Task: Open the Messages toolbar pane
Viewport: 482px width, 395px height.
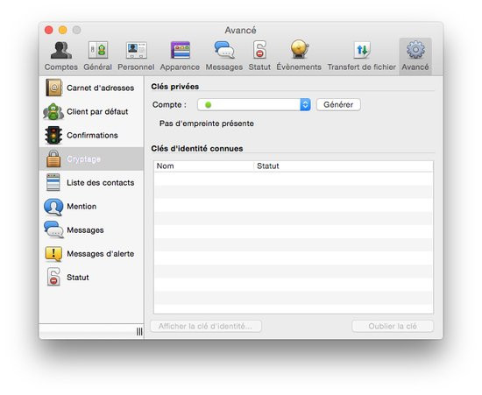Action: coord(224,56)
